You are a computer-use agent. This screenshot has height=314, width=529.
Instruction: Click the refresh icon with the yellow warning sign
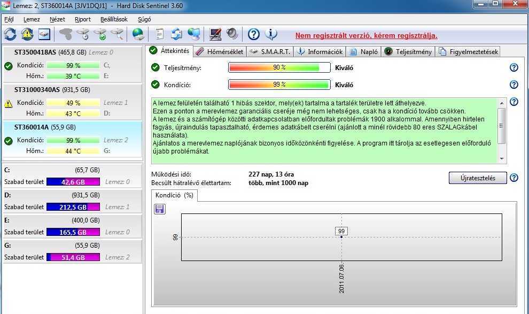[27, 34]
